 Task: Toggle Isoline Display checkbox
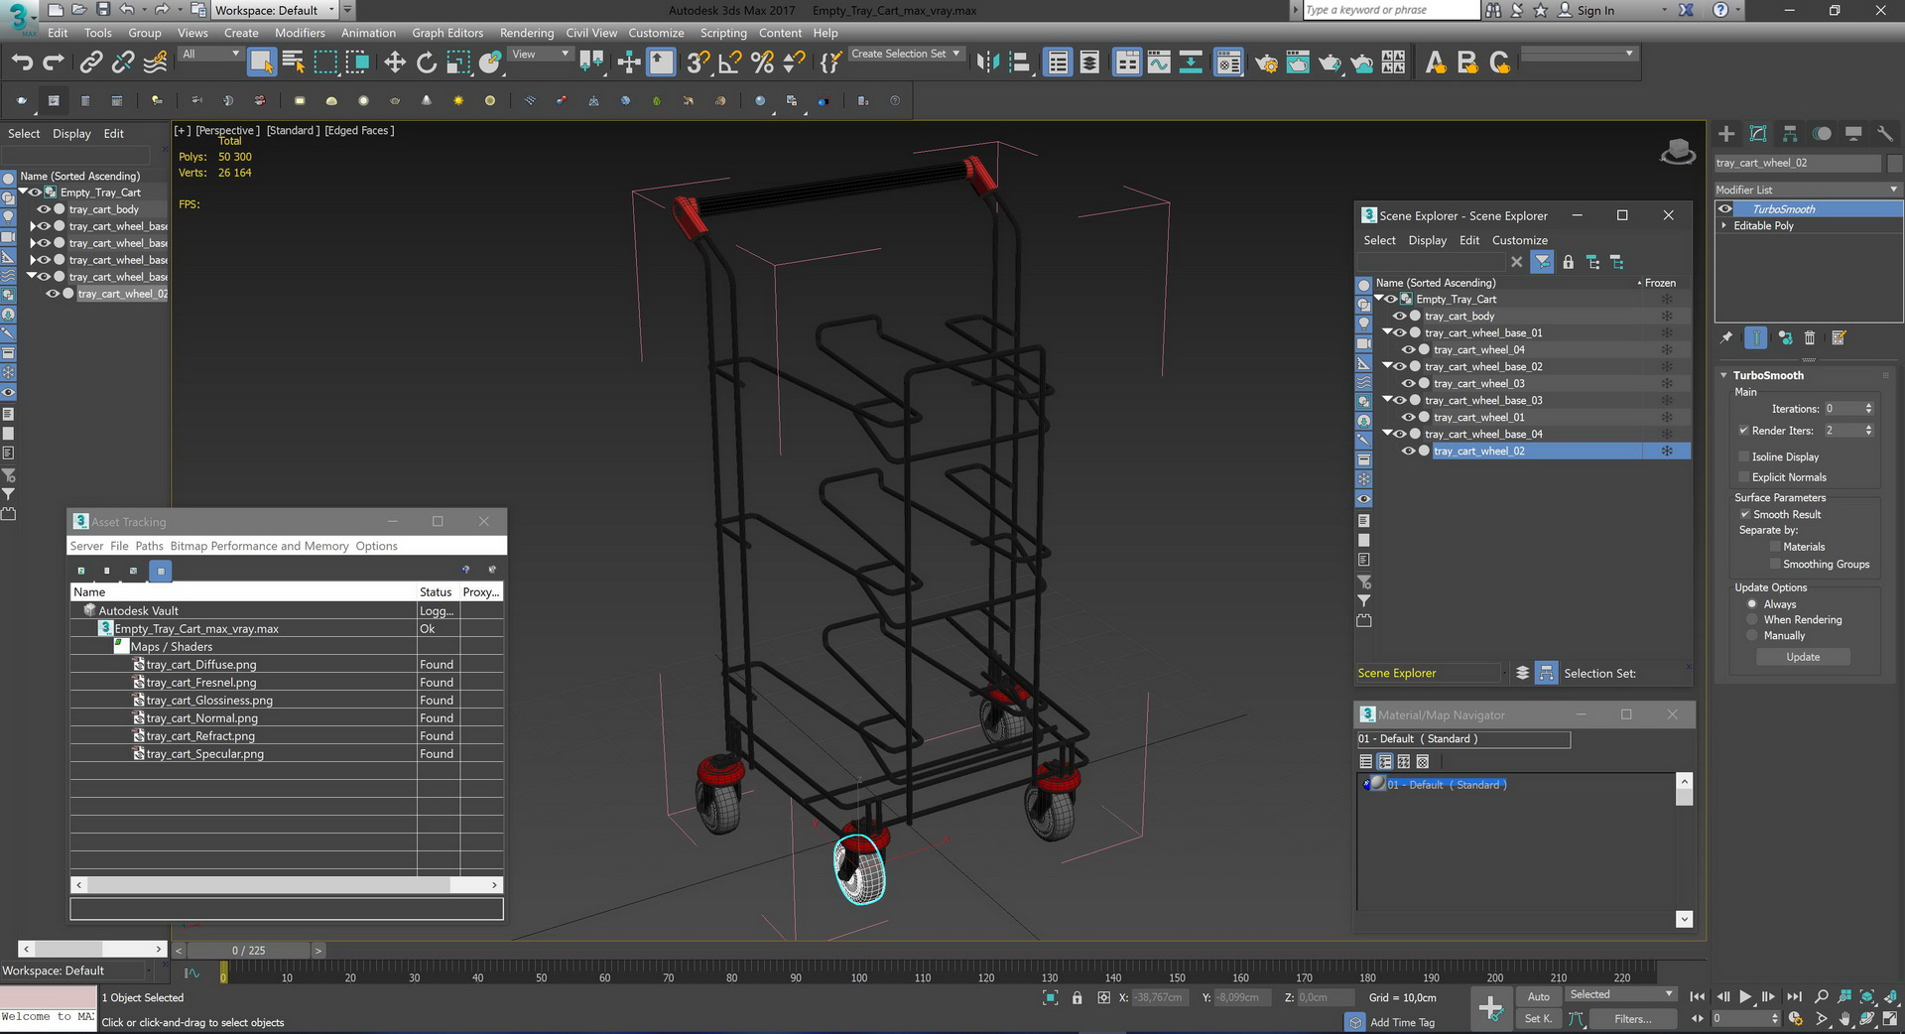click(1743, 456)
